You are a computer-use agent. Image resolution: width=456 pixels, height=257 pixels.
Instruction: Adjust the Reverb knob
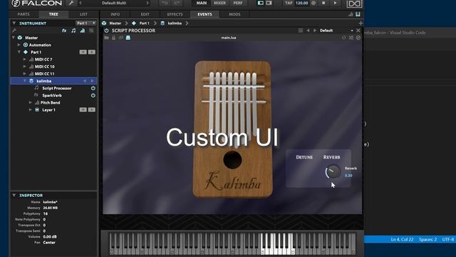click(x=333, y=171)
